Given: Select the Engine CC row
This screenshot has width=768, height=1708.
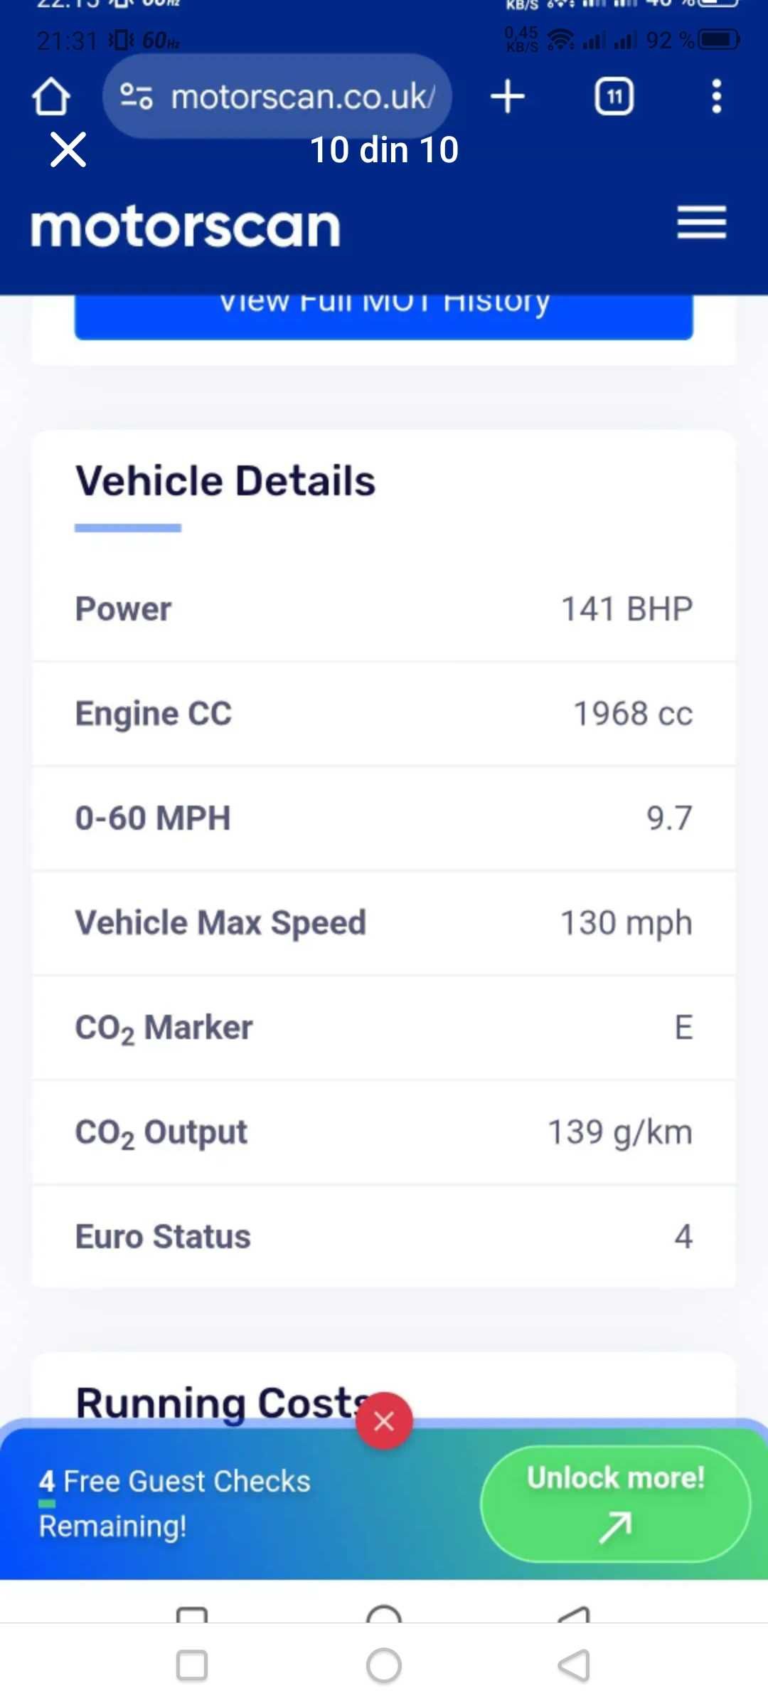Looking at the screenshot, I should pyautogui.click(x=384, y=714).
